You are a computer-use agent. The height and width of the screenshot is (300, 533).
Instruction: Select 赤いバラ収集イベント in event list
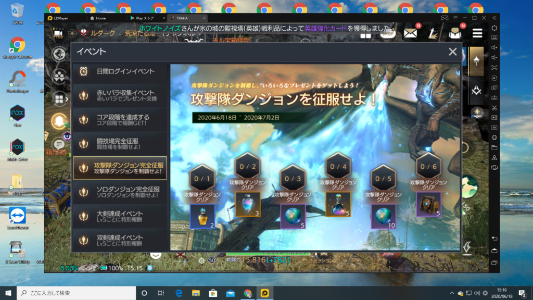[120, 96]
